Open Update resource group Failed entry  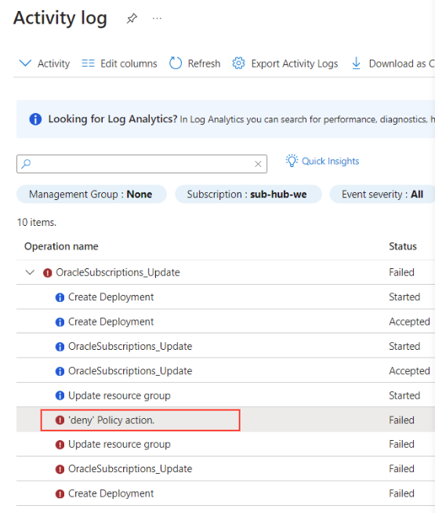point(119,444)
